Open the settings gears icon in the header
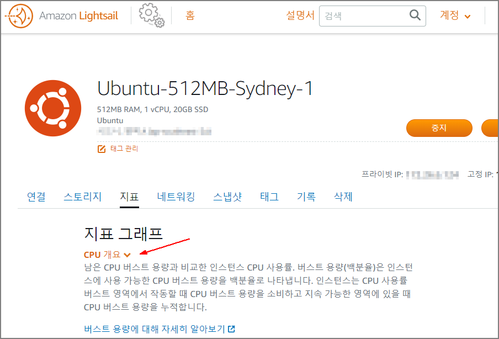 (151, 15)
